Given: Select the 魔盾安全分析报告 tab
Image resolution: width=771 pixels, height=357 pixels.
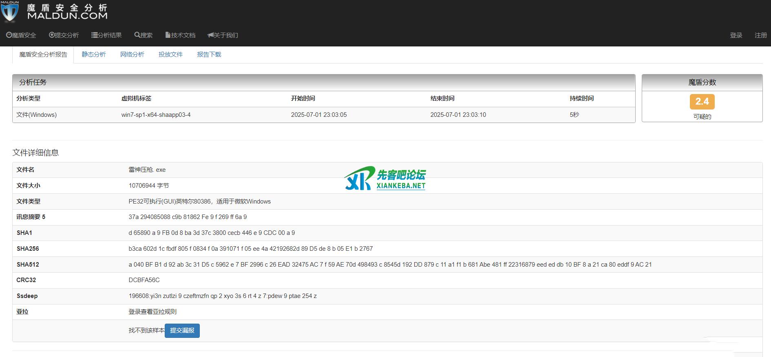Looking at the screenshot, I should pyautogui.click(x=43, y=55).
